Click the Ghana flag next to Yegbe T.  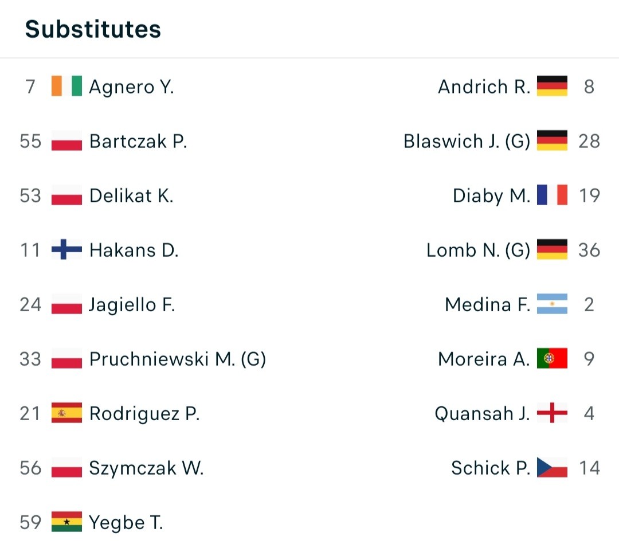pyautogui.click(x=66, y=522)
